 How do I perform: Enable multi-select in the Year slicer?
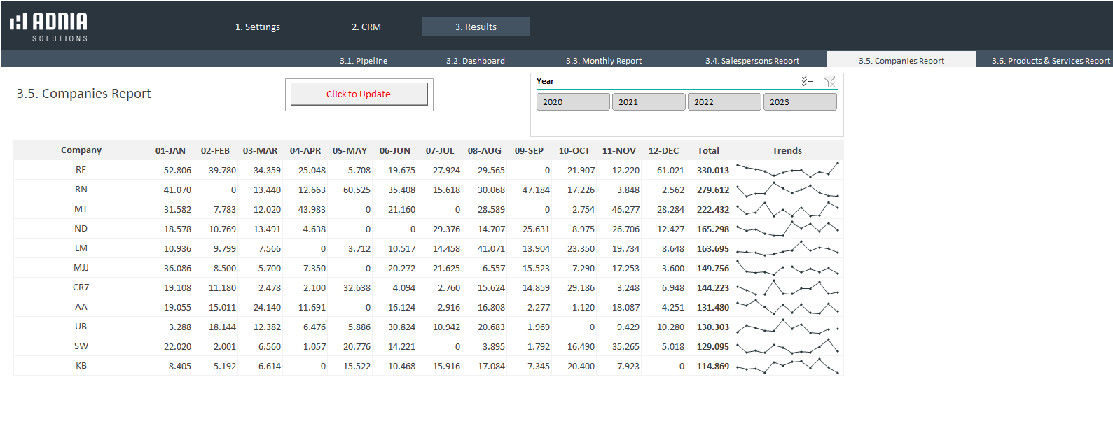(807, 81)
